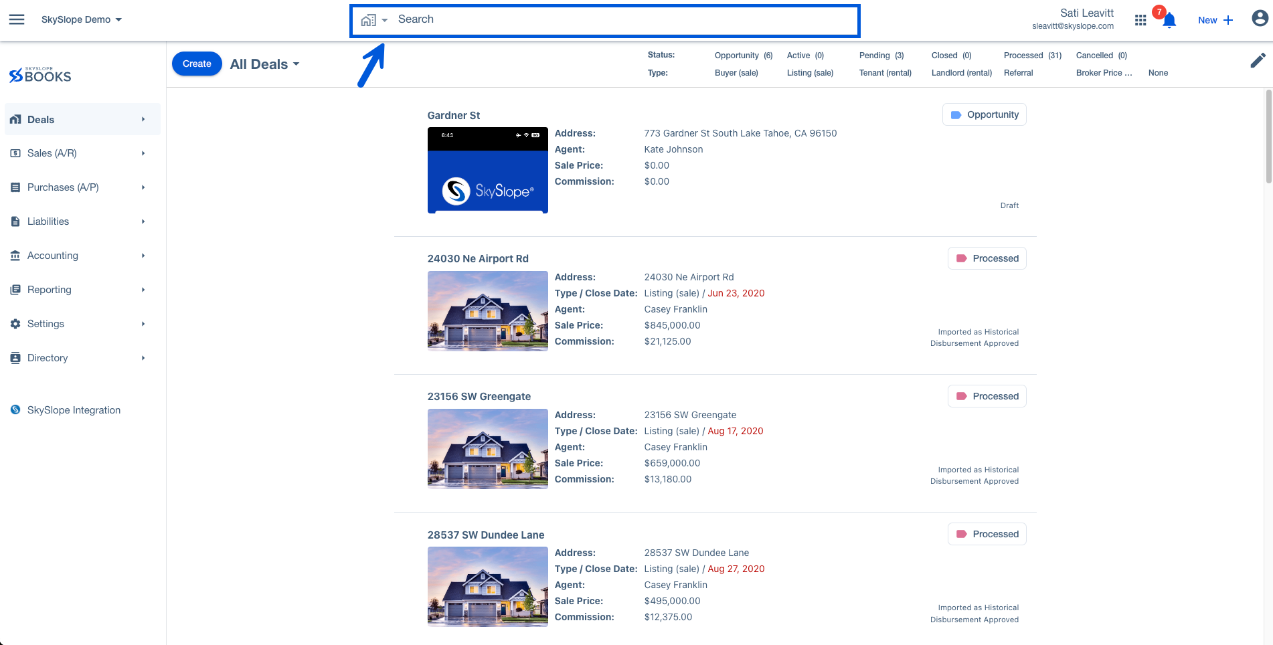
Task: Click the Directory contact icon
Action: [15, 358]
